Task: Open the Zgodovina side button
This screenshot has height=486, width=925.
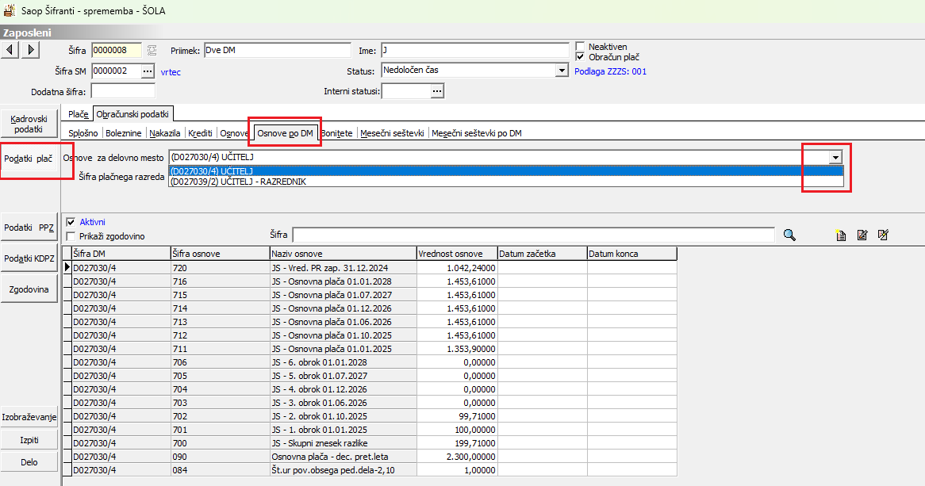Action: pyautogui.click(x=29, y=289)
